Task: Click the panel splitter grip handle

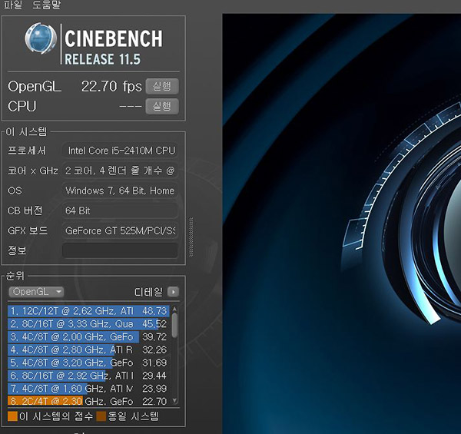Action: point(191,237)
